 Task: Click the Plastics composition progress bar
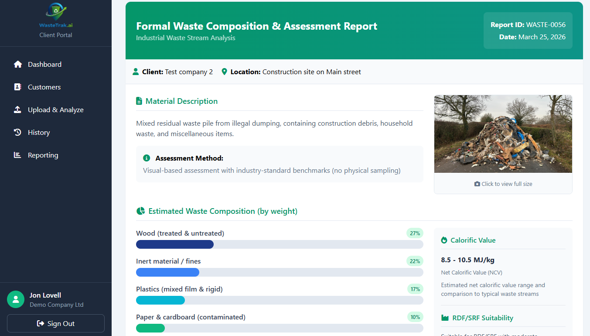point(280,300)
